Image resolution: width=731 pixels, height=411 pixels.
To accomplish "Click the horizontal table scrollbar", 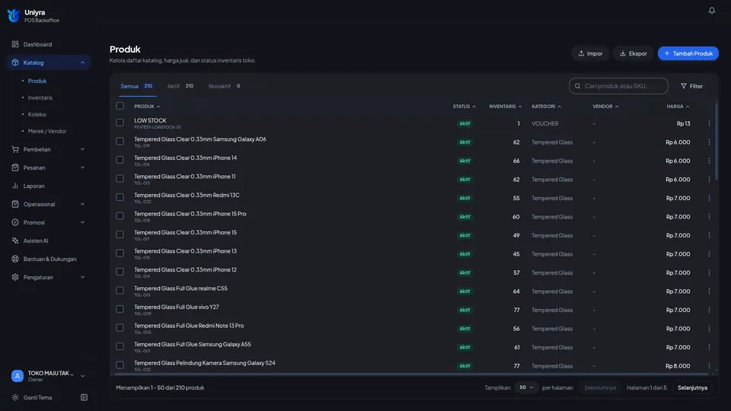I will tap(412, 374).
